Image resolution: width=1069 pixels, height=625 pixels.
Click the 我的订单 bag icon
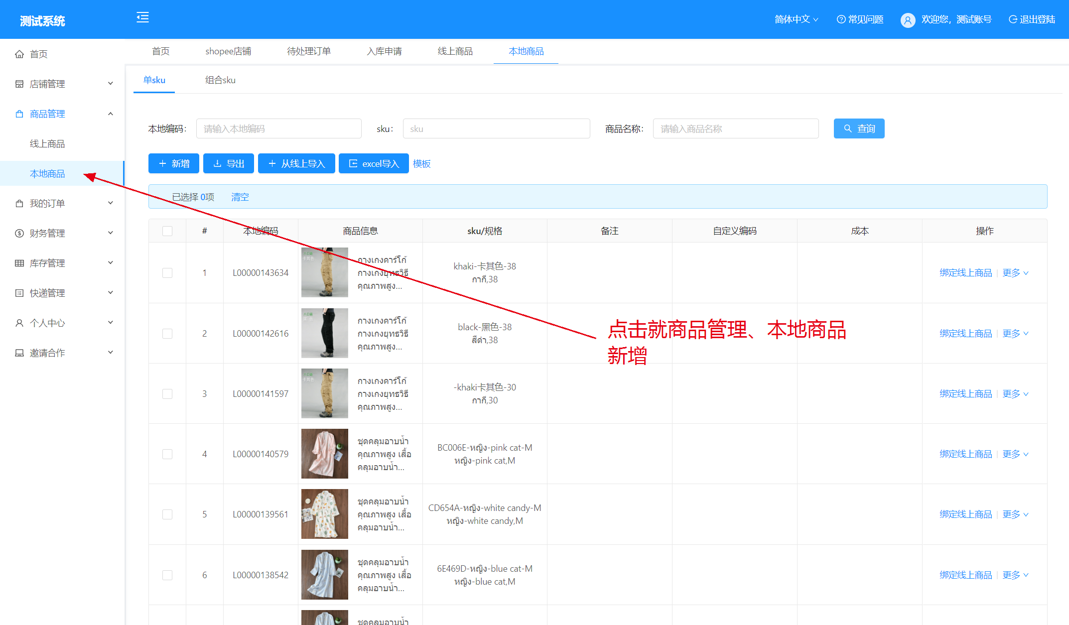click(19, 203)
